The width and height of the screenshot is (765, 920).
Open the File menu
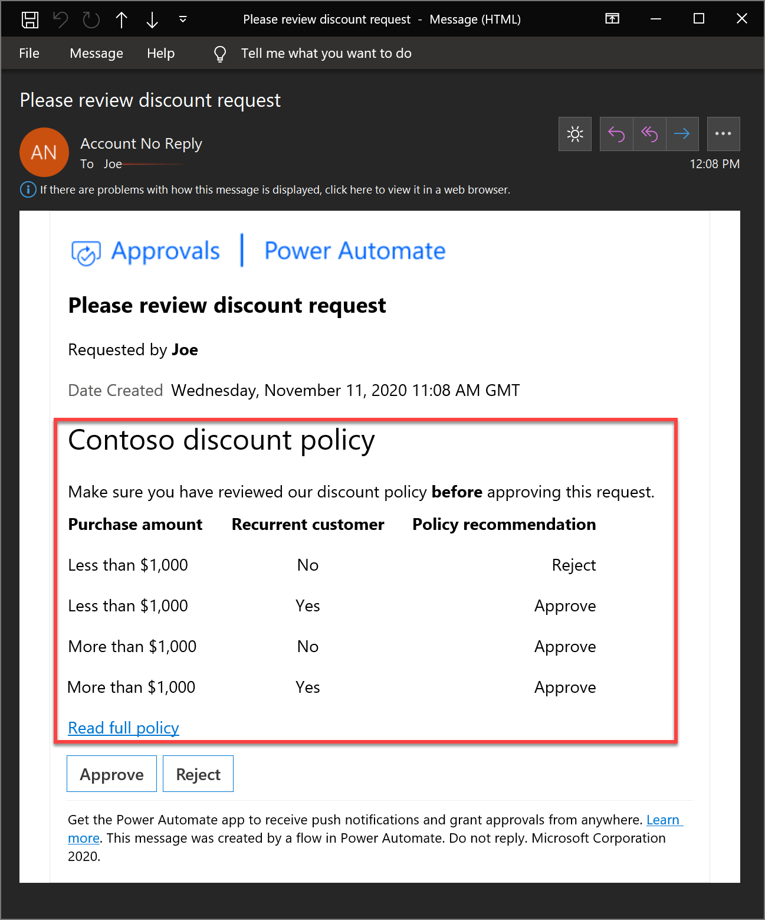[x=29, y=53]
